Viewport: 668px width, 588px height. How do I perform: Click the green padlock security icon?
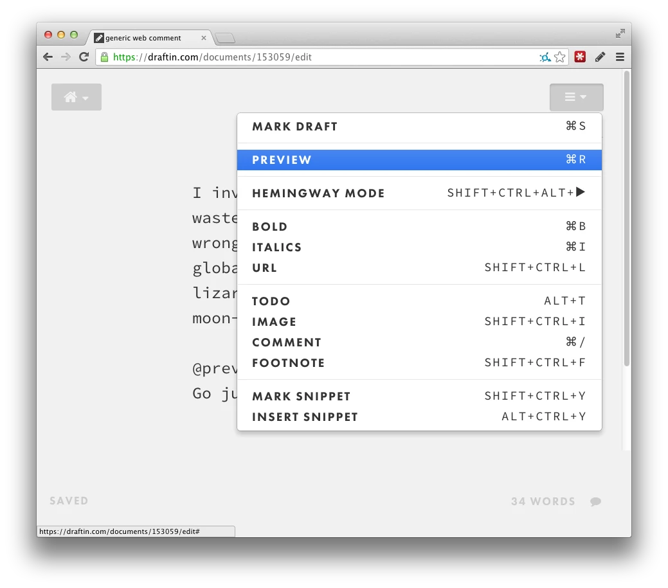pos(104,57)
